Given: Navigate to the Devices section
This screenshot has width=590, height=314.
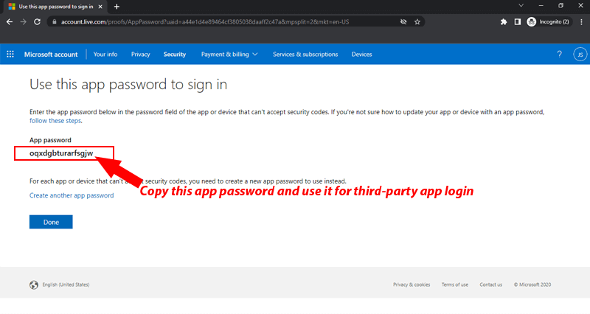Looking at the screenshot, I should 361,54.
